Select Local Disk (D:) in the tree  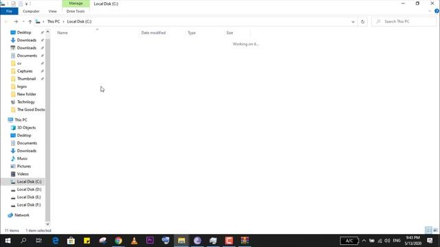click(29, 189)
